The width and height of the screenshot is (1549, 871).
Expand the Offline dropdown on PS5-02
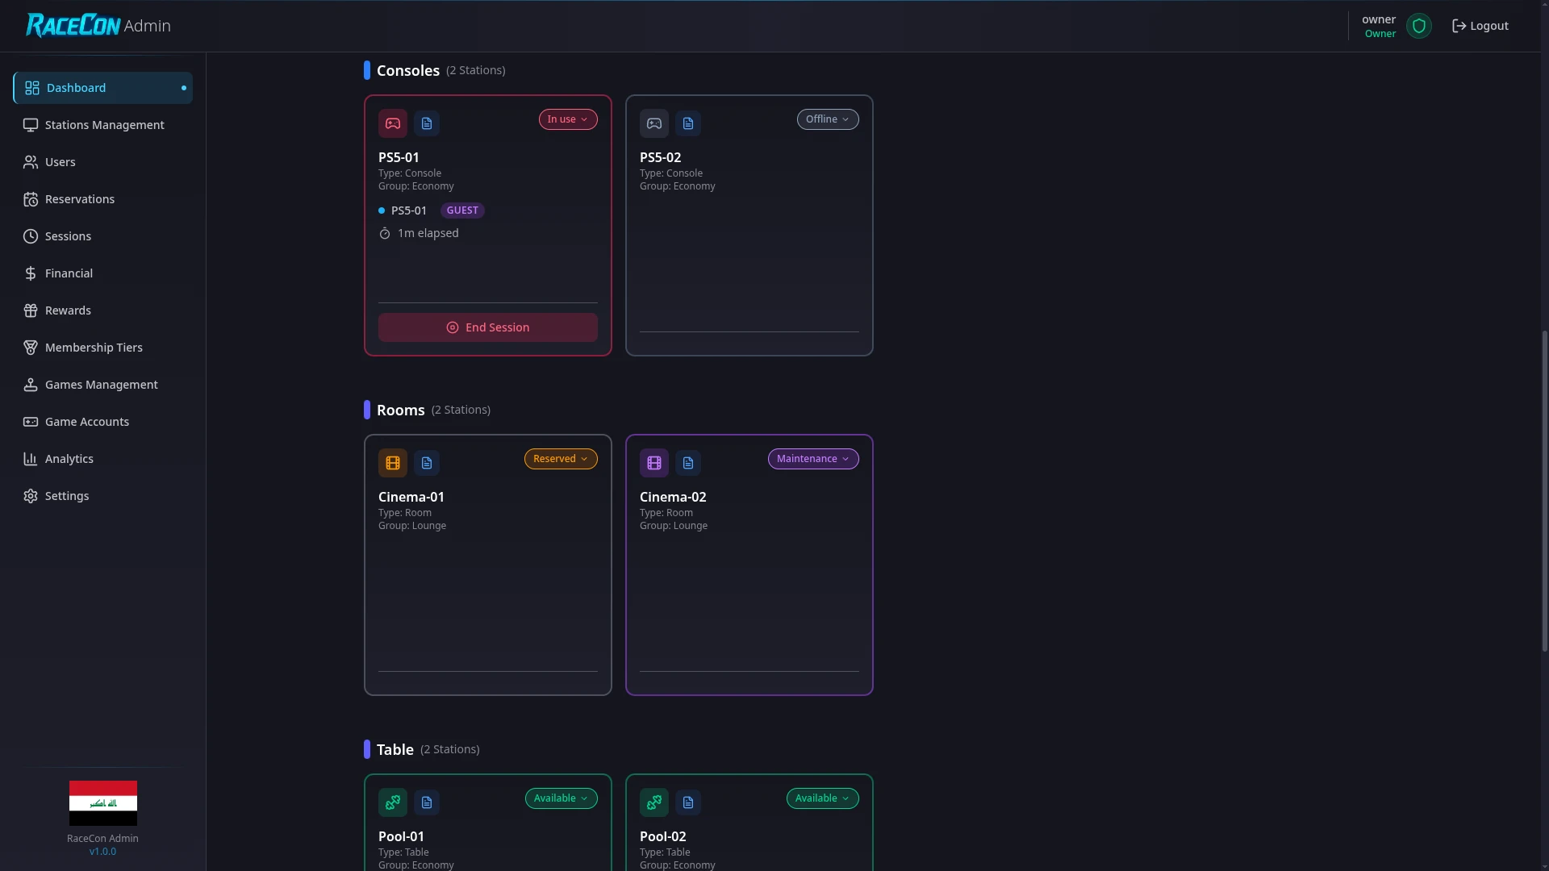(828, 119)
